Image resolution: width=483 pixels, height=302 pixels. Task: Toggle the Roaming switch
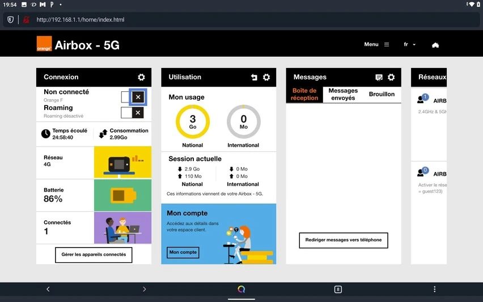coord(132,113)
